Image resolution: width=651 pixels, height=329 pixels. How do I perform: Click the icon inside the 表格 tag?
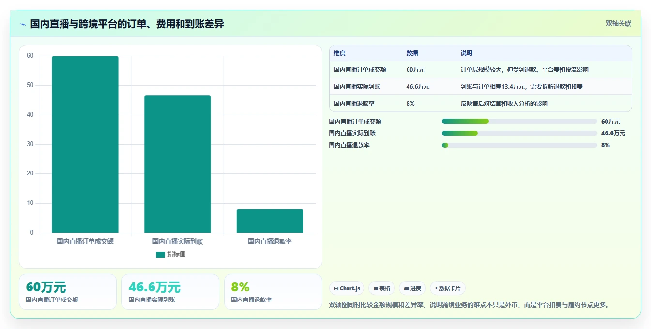pos(376,288)
